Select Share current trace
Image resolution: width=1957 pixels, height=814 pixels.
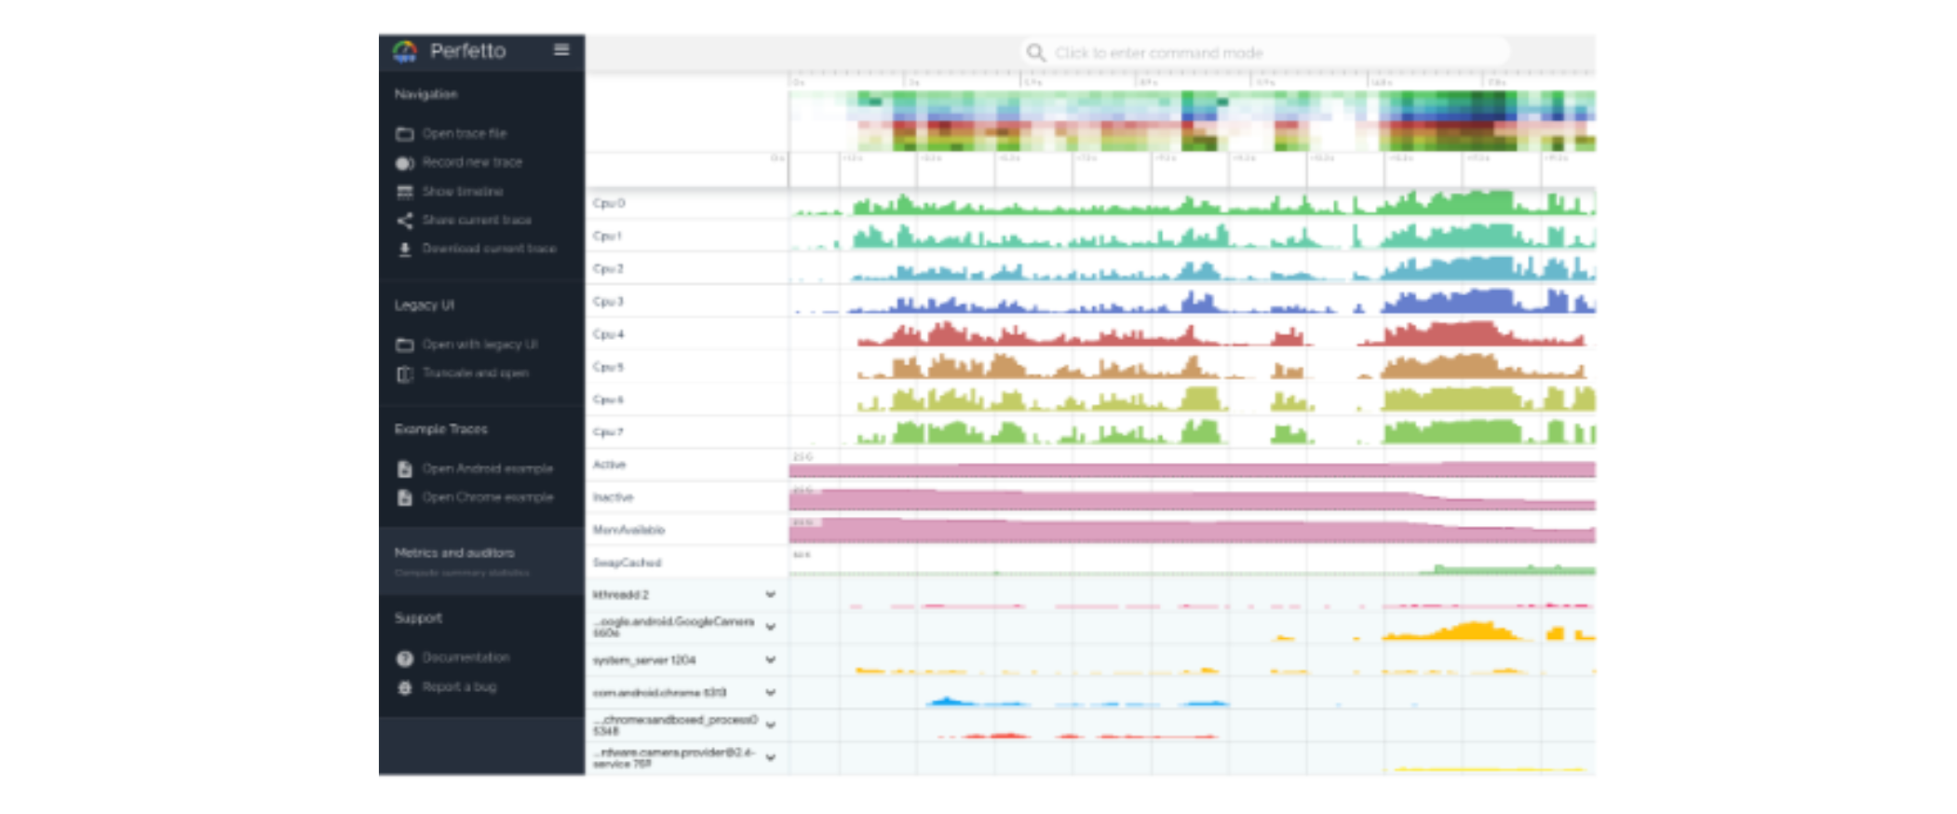(x=477, y=220)
